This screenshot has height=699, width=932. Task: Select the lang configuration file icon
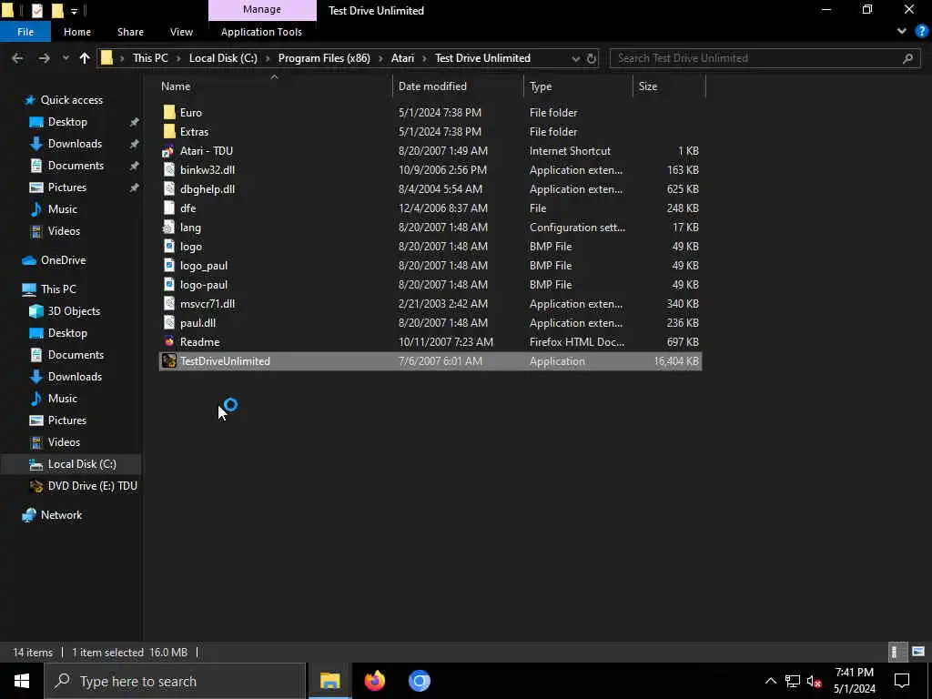point(169,227)
